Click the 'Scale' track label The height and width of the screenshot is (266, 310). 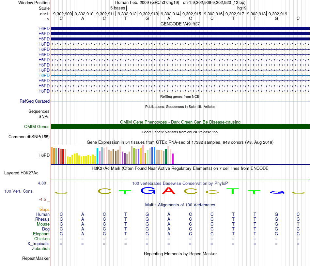click(x=44, y=8)
